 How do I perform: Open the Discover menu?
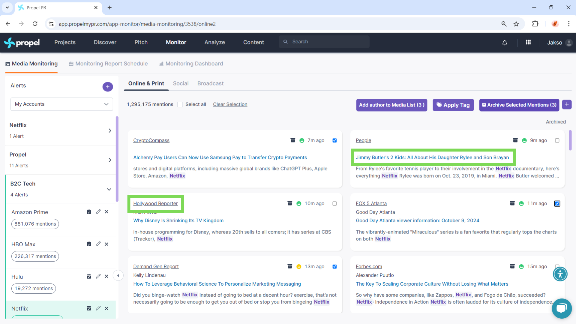[105, 42]
